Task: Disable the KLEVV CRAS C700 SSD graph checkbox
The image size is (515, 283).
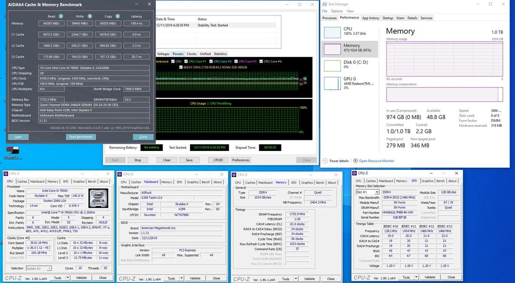Action: coord(181,67)
